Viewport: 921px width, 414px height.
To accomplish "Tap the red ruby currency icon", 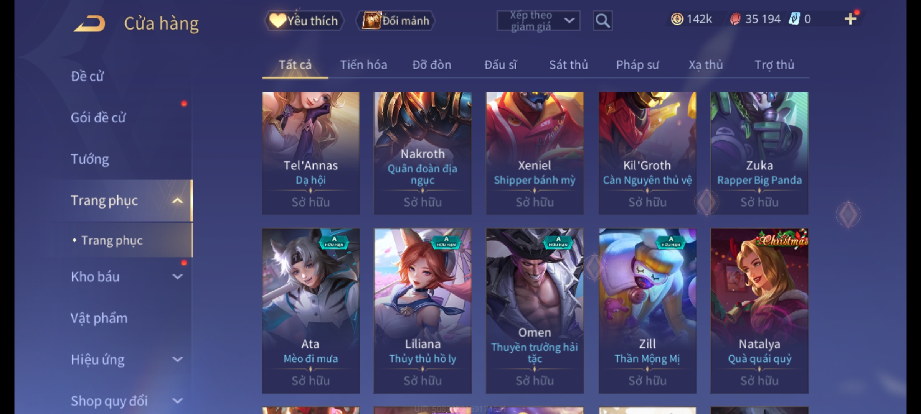I will (735, 19).
